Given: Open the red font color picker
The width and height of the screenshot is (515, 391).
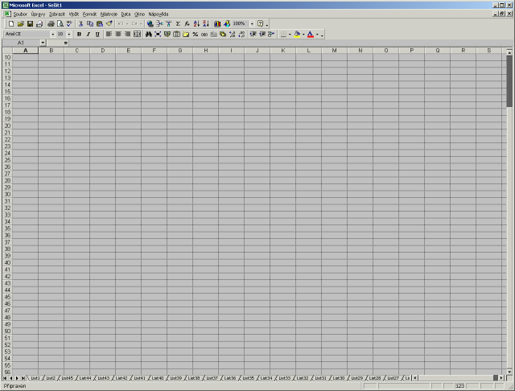Looking at the screenshot, I should [321, 35].
